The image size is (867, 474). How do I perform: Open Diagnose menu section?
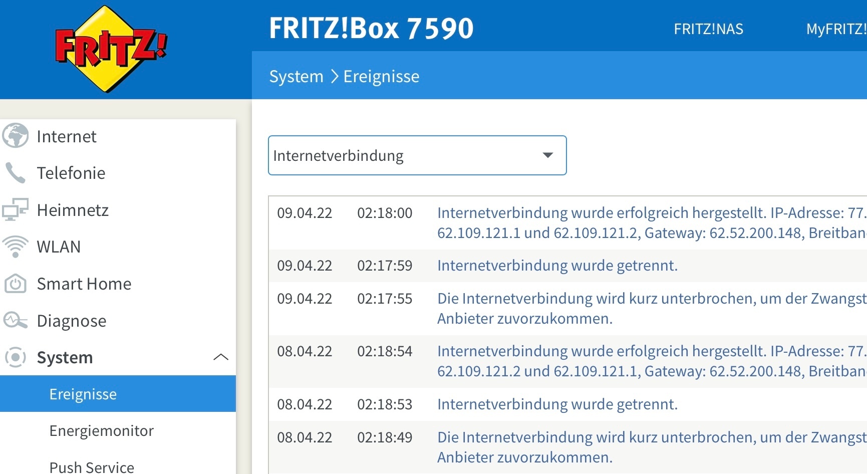(72, 321)
